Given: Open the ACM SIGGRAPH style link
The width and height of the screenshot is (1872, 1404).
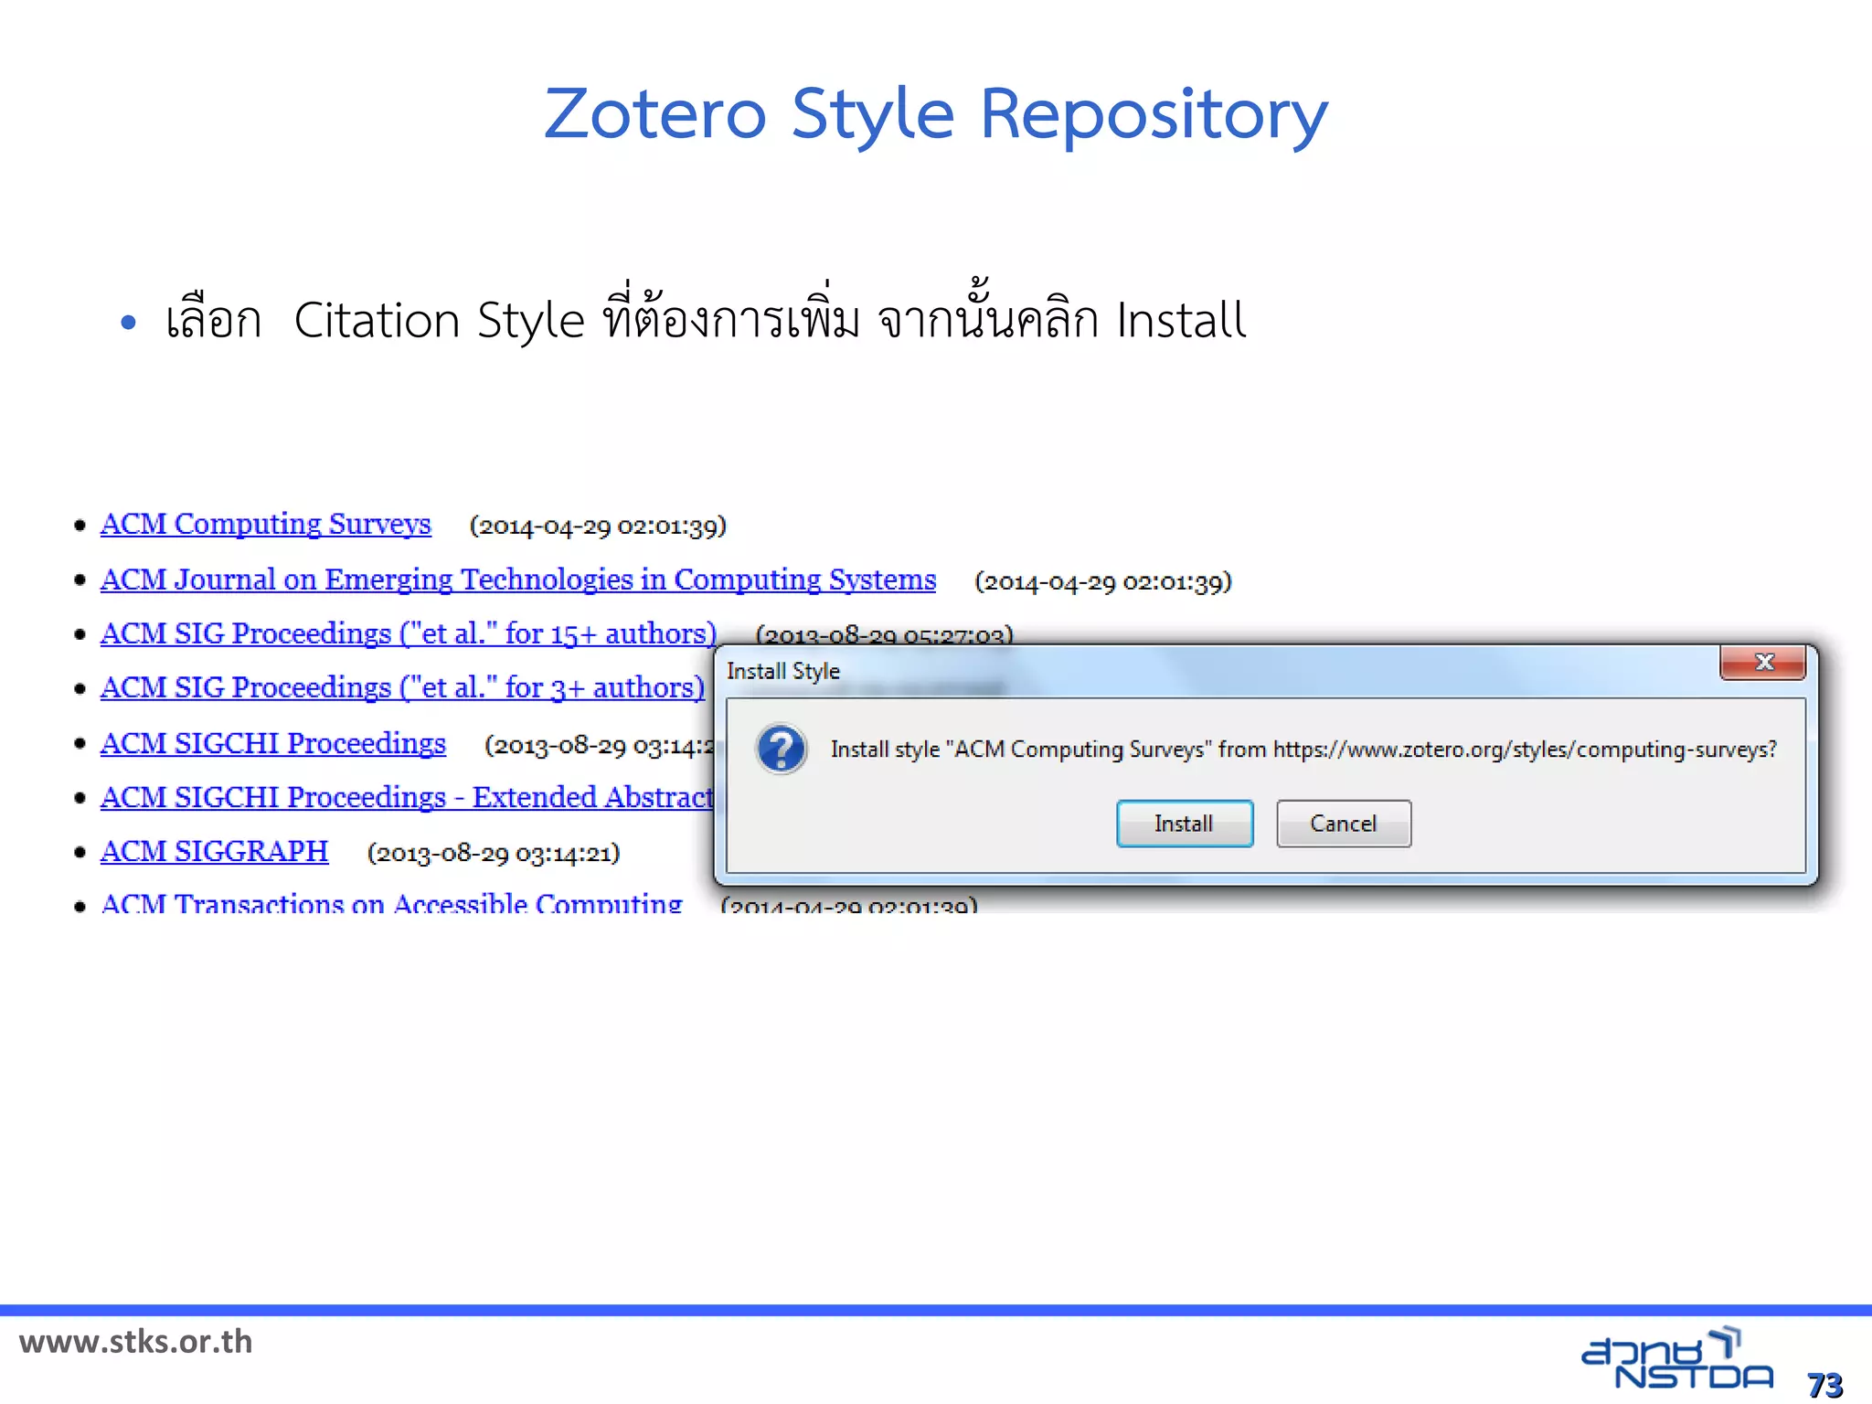Looking at the screenshot, I should pos(214,851).
